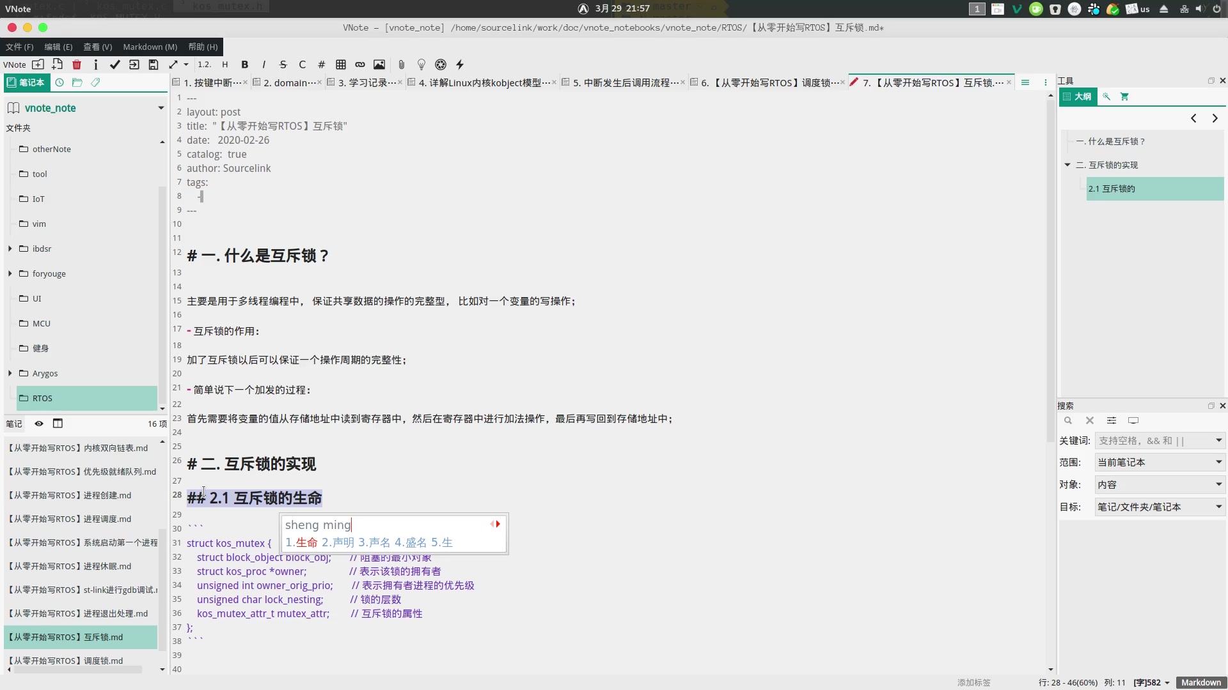
Task: Open 范围 scope dropdown 当前笔记本
Action: (x=1160, y=462)
